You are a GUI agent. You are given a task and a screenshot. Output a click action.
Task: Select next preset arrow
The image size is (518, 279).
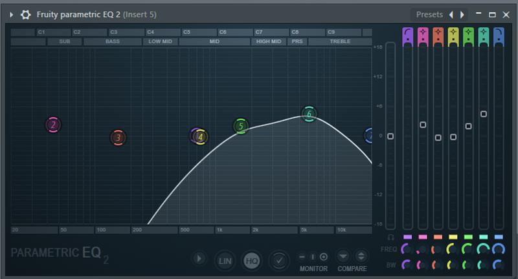pyautogui.click(x=462, y=14)
